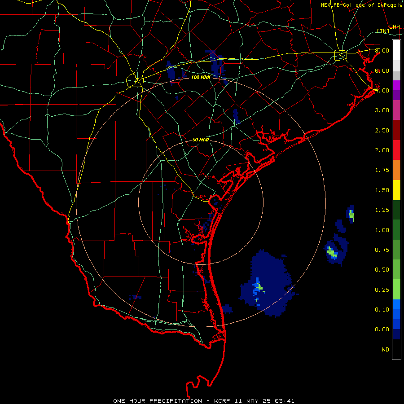
Task: Click the 3.00 legend value
Action: (x=382, y=110)
